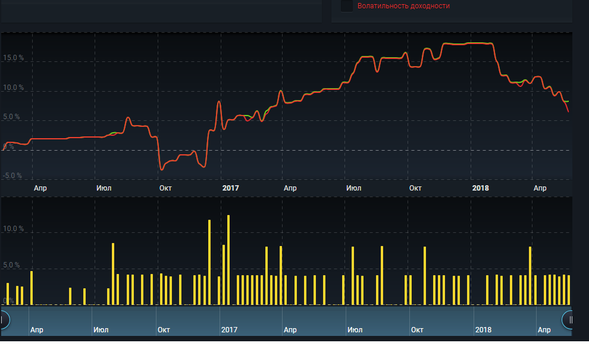Click the bold 2018 label on line chart axis
Viewport: 589px width, 352px height.
tap(480, 188)
